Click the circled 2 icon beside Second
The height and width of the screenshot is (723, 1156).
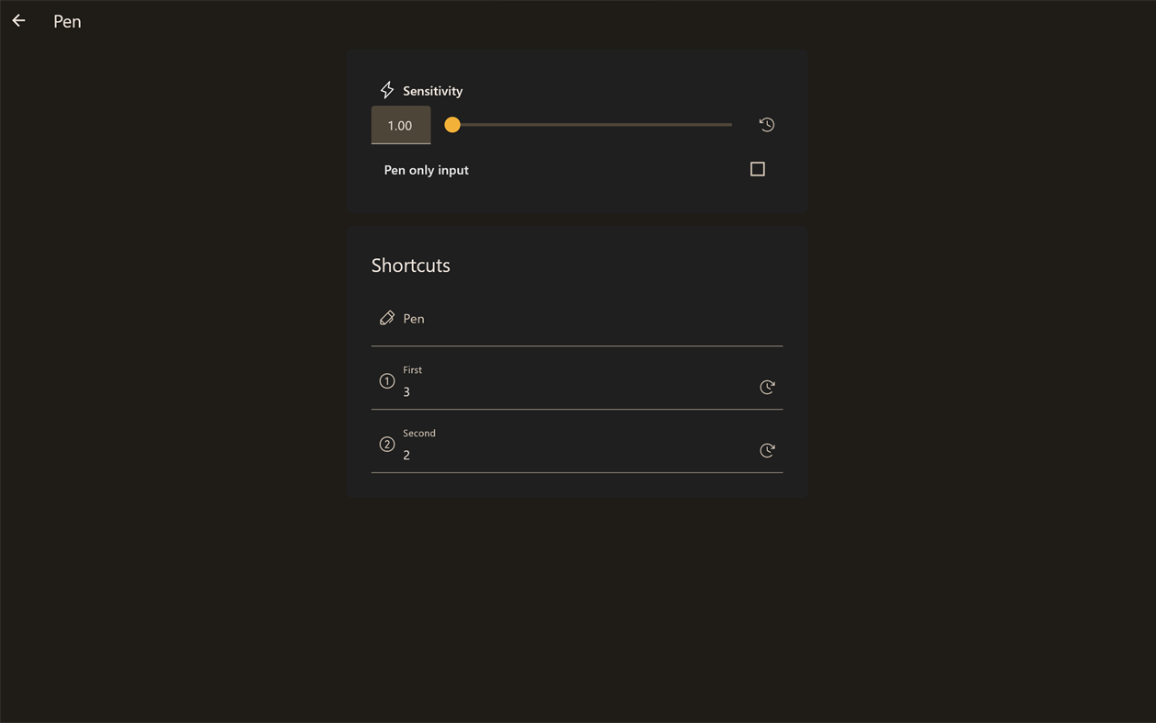(x=387, y=444)
